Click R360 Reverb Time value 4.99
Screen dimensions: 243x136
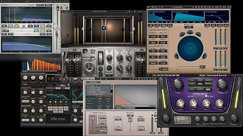[x=189, y=27]
